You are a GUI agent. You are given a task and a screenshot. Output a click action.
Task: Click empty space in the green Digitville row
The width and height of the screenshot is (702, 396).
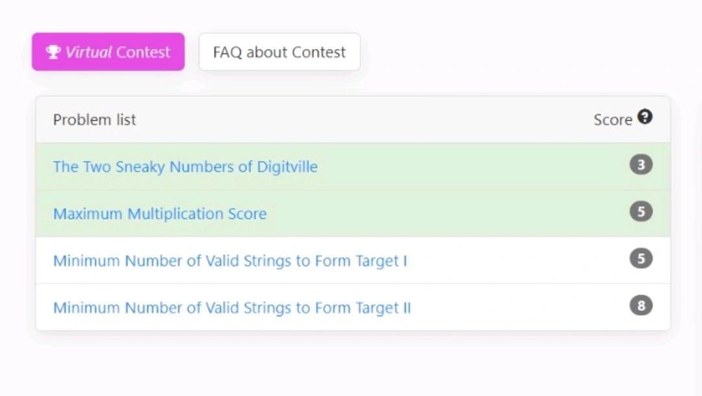click(470, 167)
